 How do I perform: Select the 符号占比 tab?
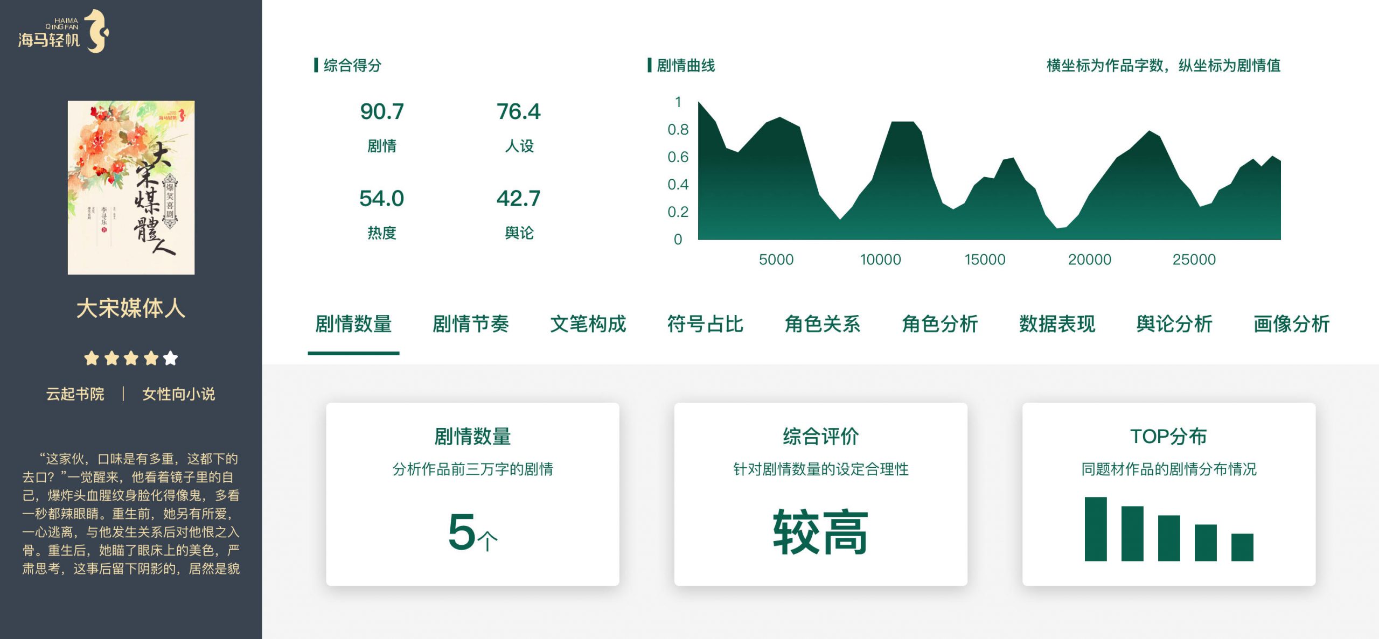coord(705,324)
